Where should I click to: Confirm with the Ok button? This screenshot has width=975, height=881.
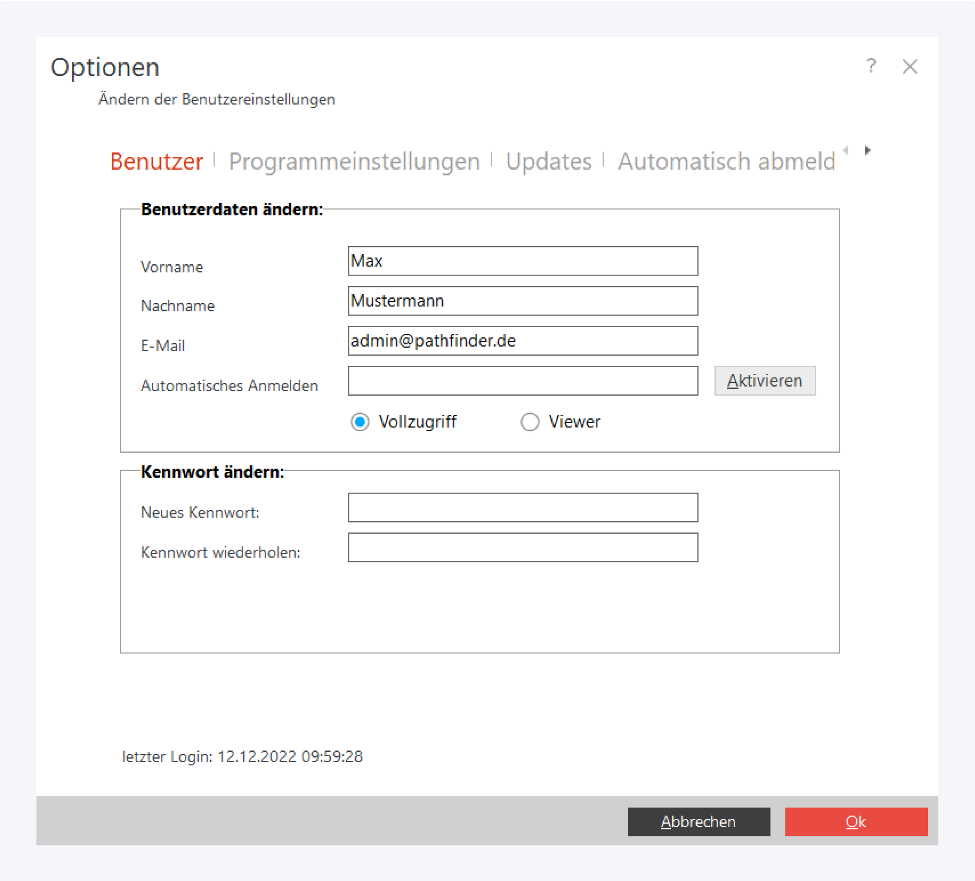(x=856, y=822)
